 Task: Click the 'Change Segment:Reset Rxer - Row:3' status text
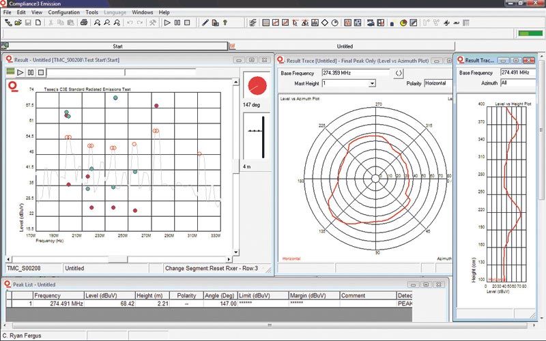click(212, 268)
